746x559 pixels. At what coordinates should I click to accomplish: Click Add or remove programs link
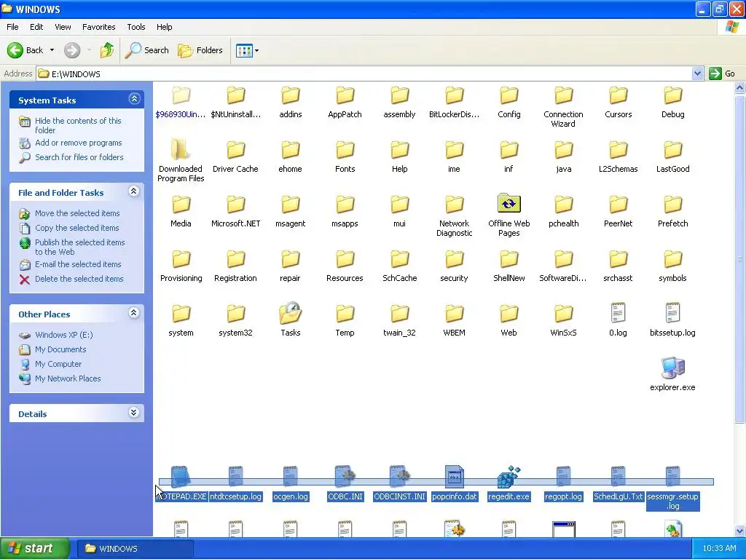point(79,143)
